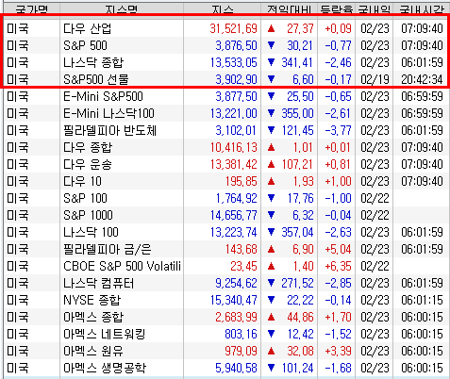Image resolution: width=450 pixels, height=379 pixels.
Task: Click the time 06:01:15 in NYSE row
Action: tap(422, 300)
